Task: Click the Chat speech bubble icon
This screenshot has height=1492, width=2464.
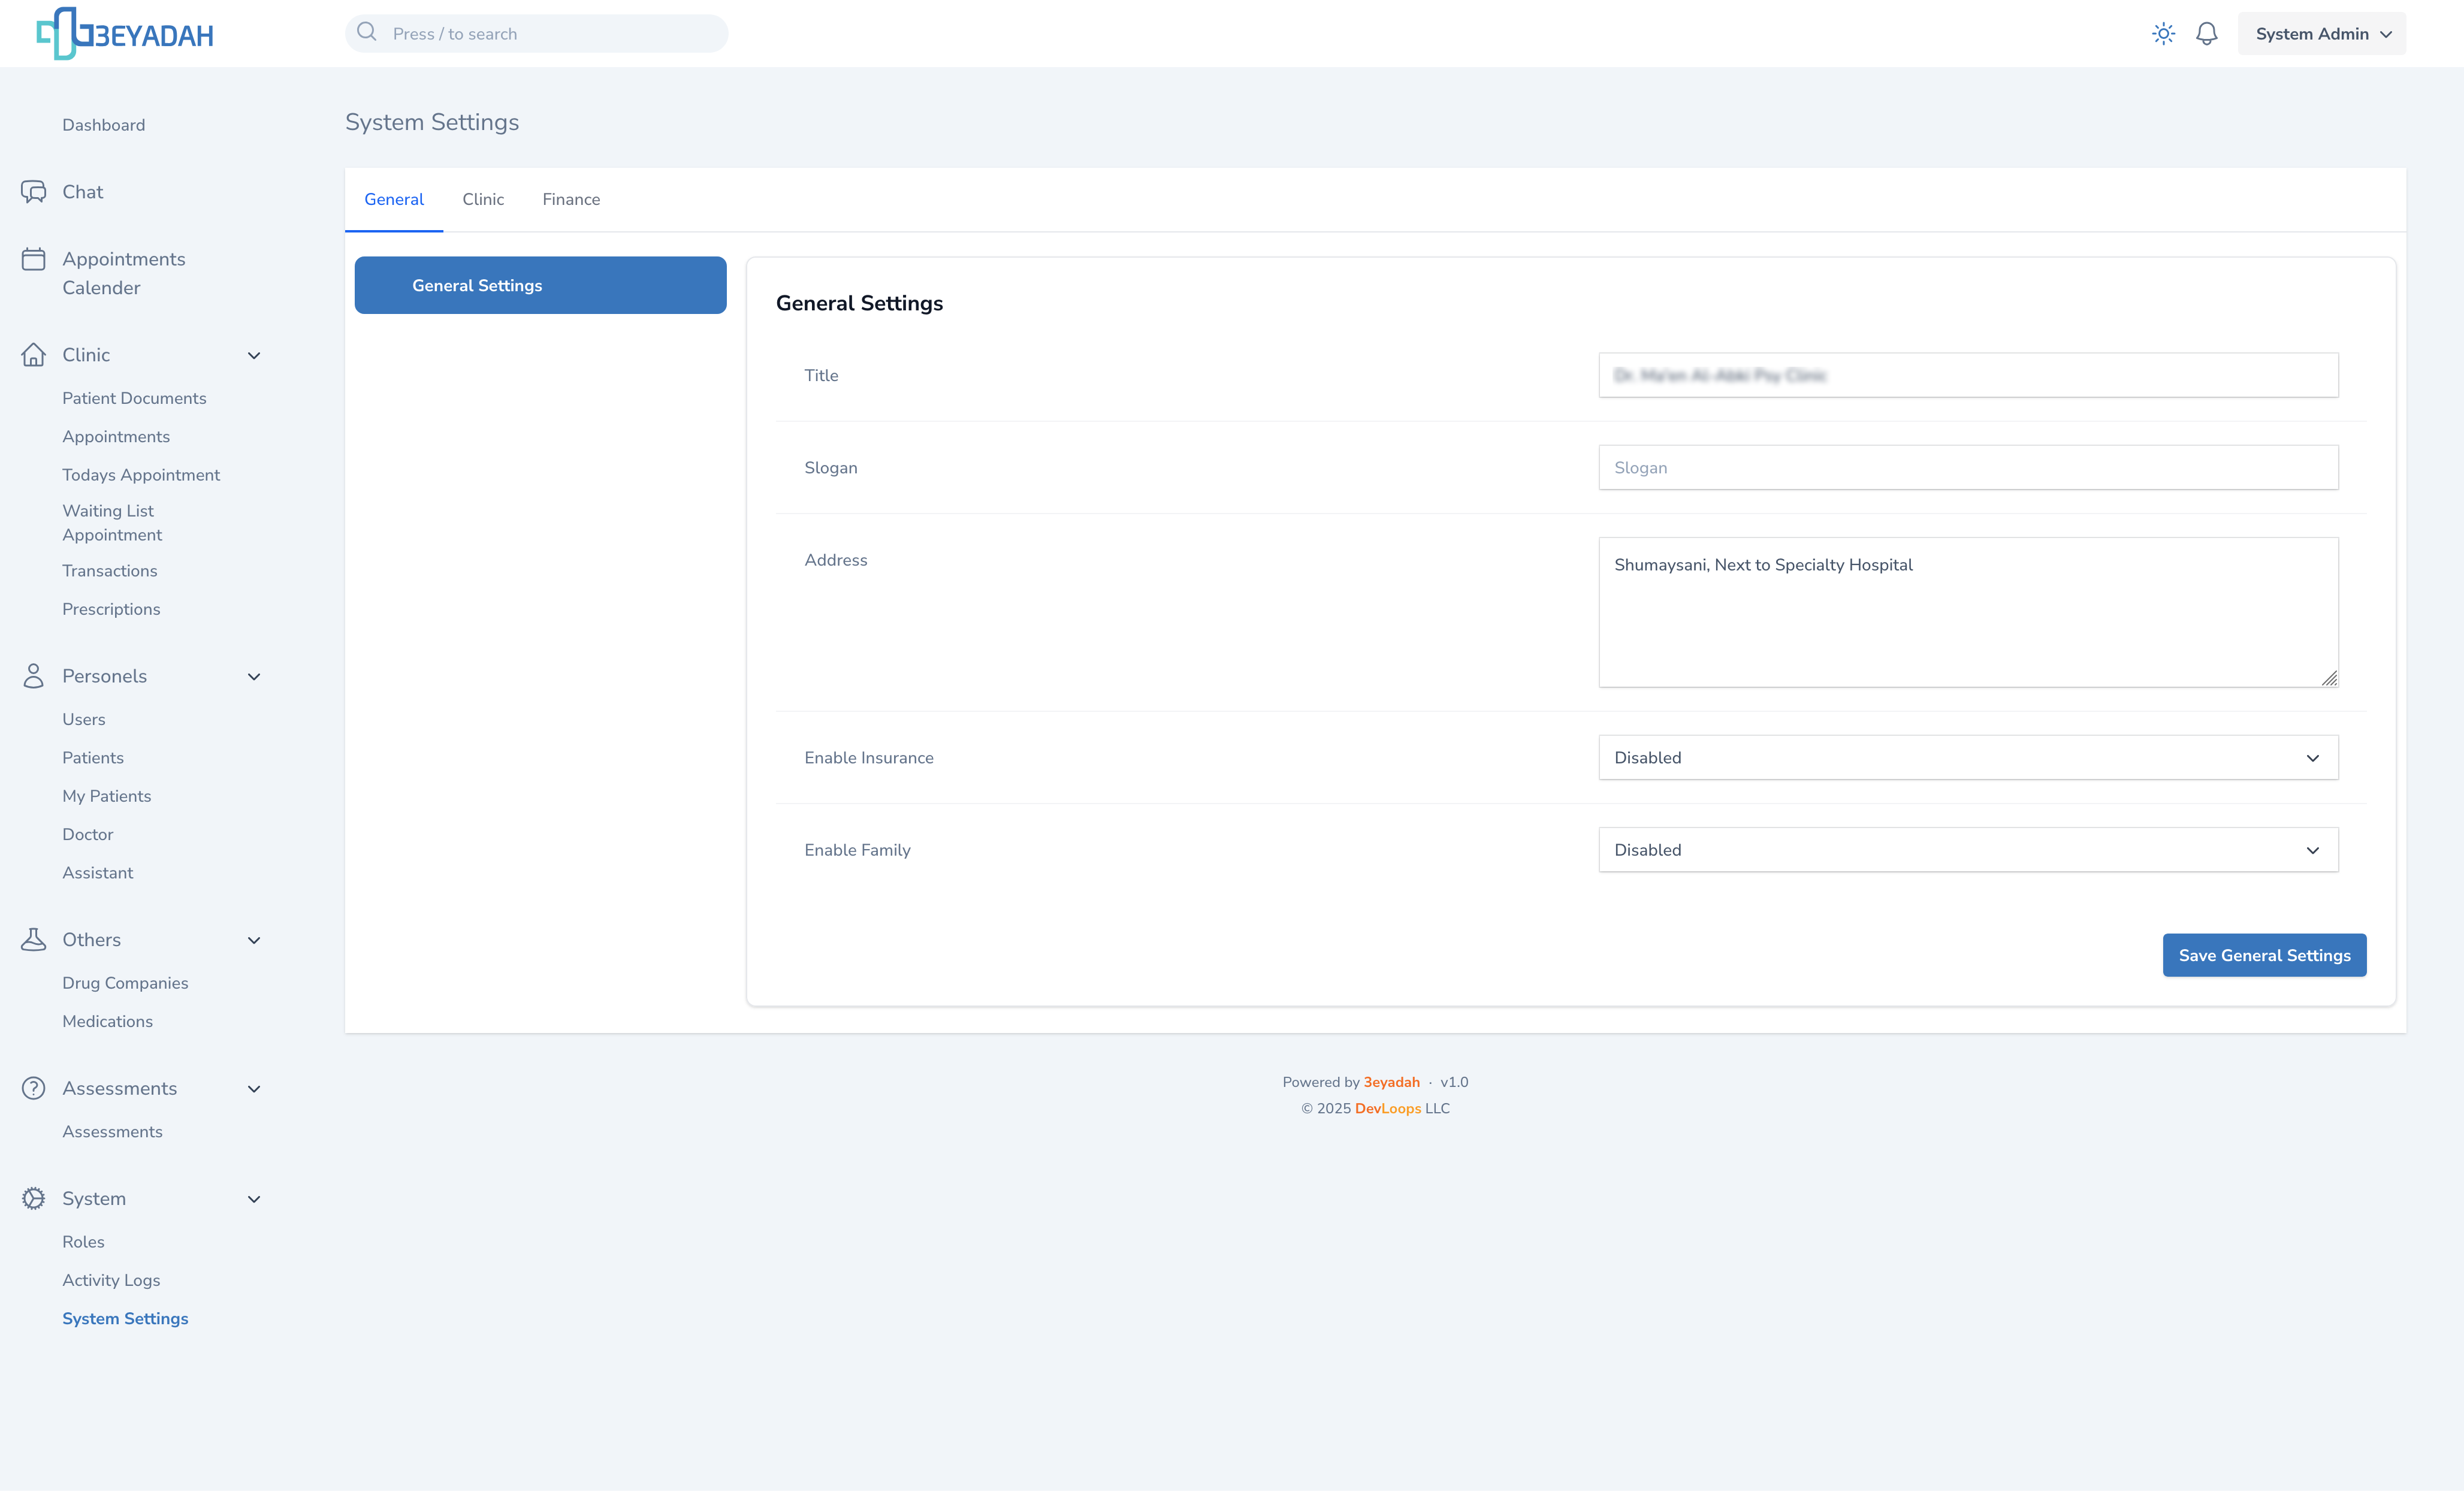Action: (33, 192)
